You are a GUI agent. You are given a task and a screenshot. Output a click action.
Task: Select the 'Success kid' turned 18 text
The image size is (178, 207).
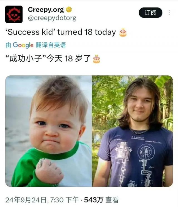[x=61, y=32]
